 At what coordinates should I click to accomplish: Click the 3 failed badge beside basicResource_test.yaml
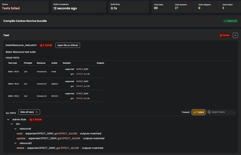tap(46, 45)
